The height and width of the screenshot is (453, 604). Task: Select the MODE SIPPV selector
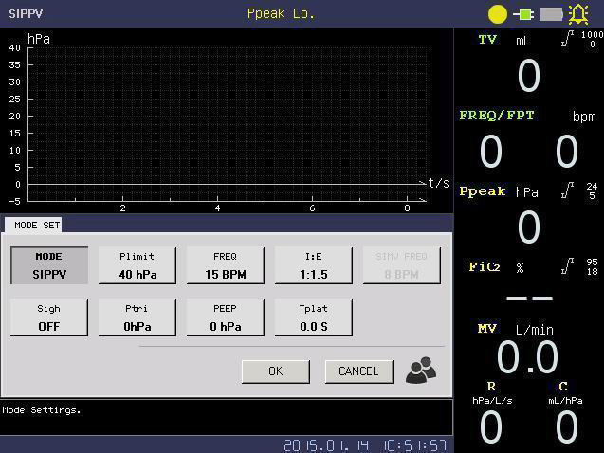(49, 265)
